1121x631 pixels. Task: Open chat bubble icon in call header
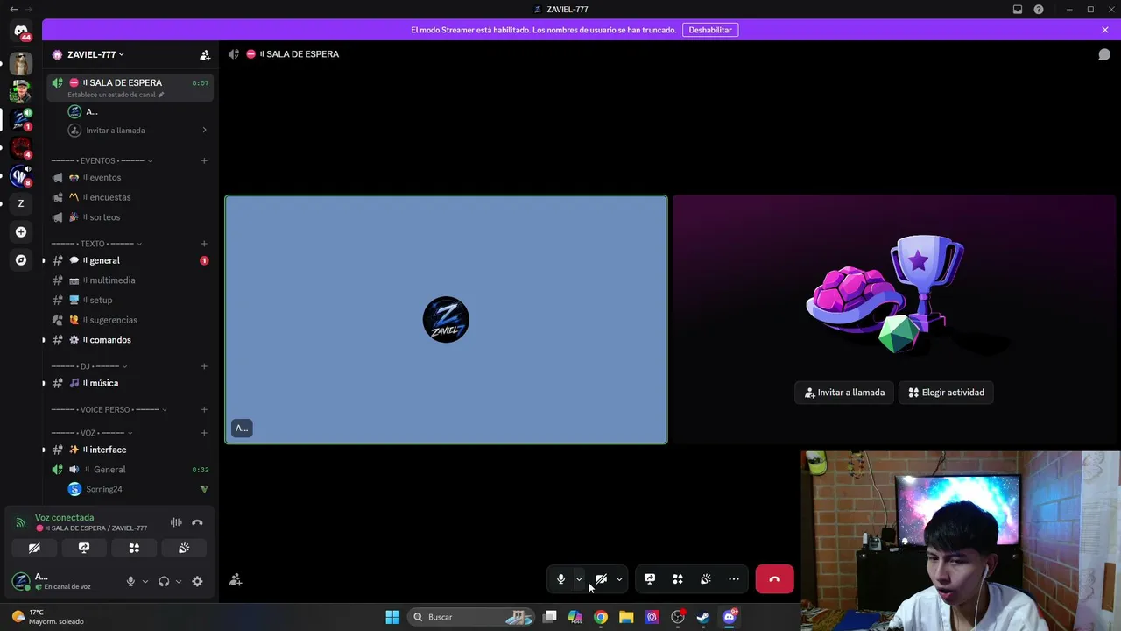1104,54
